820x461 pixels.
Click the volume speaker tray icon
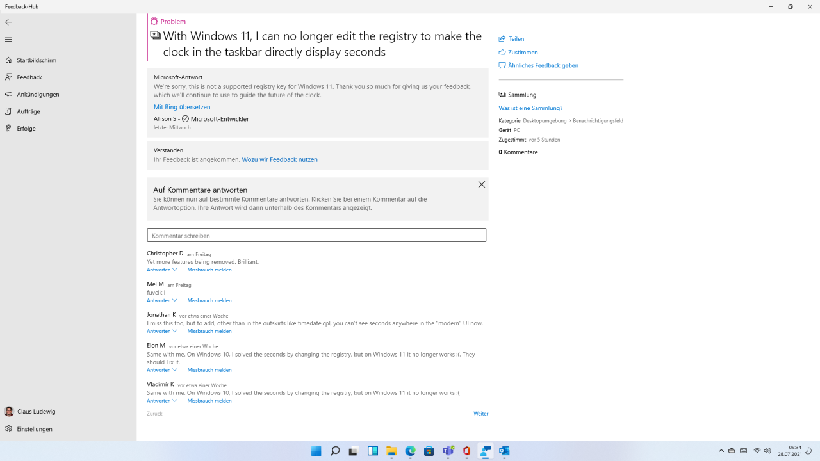767,451
